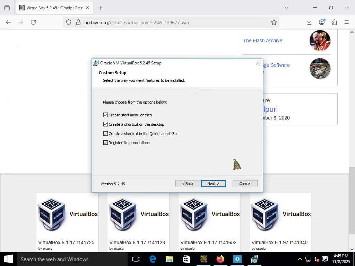Open the Windows Start menu
The width and height of the screenshot is (355, 266).
coord(8,259)
